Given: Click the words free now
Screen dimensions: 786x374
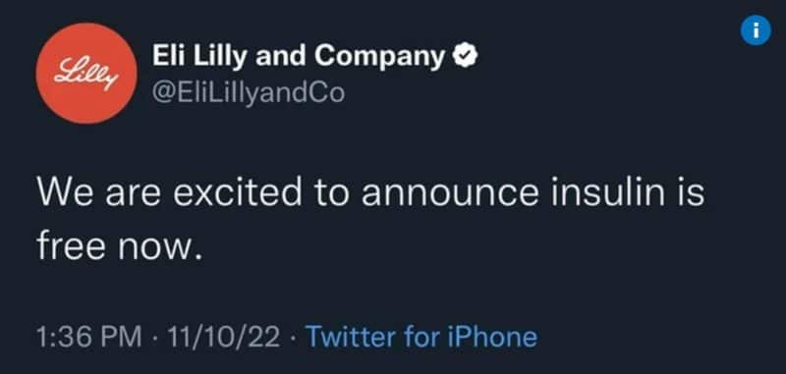Looking at the screenshot, I should [120, 244].
